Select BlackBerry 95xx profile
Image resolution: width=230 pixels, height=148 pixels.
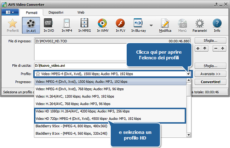coord(71,126)
